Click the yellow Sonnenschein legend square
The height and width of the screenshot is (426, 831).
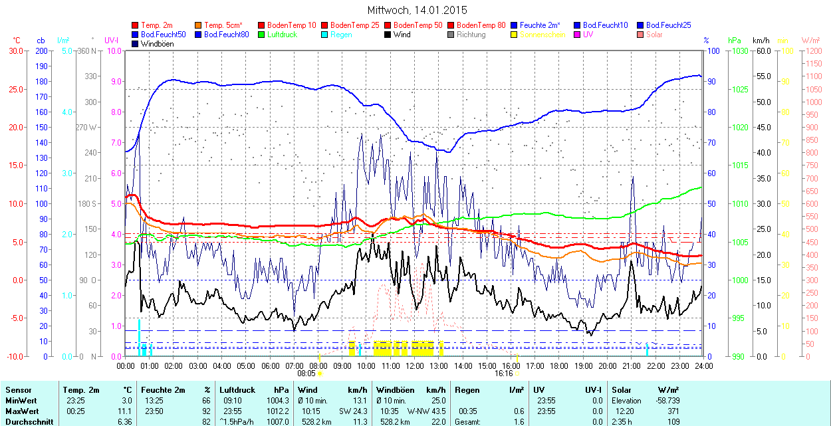point(515,35)
